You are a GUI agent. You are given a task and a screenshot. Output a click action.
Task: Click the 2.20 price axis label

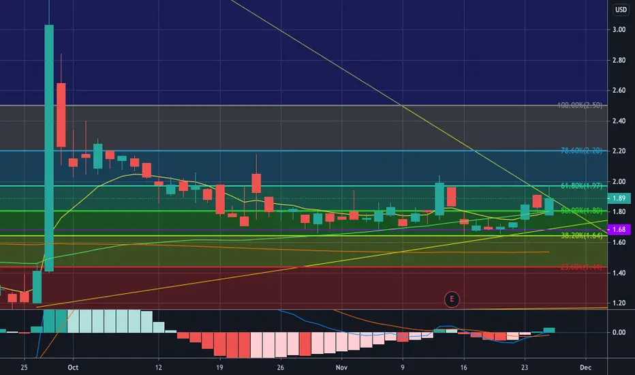tap(619, 151)
